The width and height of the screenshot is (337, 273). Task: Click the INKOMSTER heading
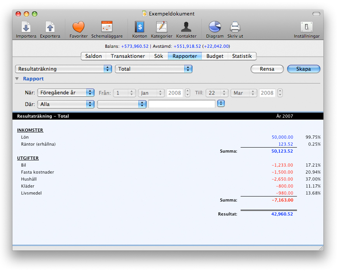point(30,130)
